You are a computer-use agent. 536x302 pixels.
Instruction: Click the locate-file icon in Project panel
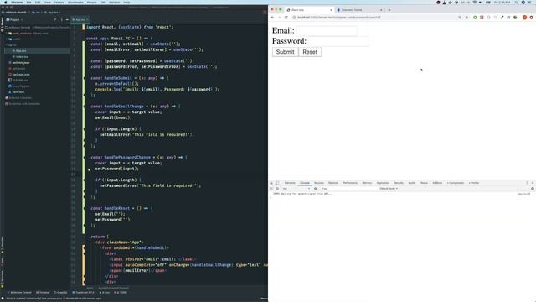[54, 20]
